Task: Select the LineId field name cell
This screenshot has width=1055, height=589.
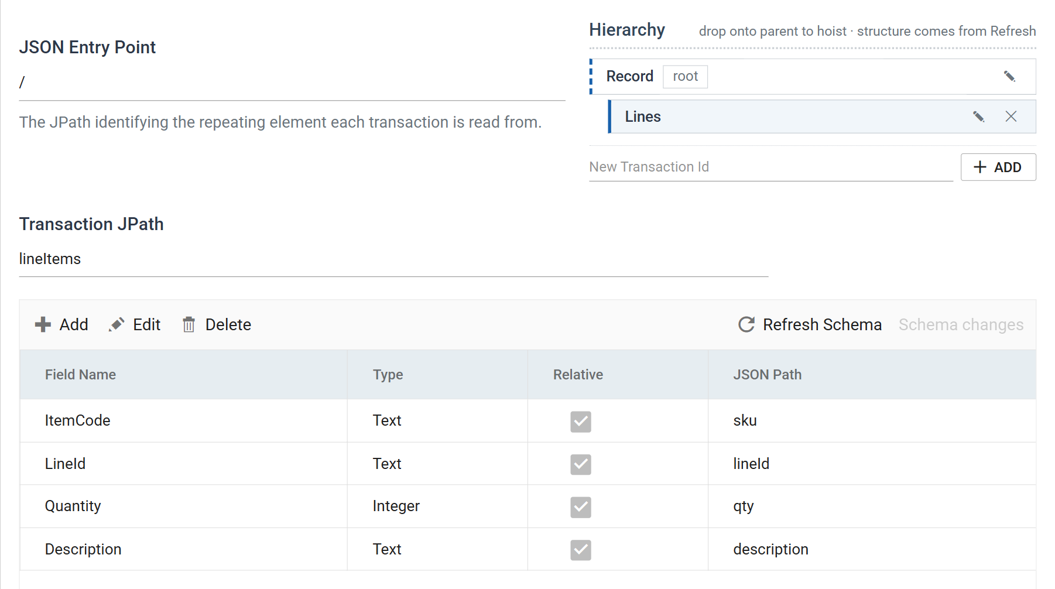Action: [184, 464]
